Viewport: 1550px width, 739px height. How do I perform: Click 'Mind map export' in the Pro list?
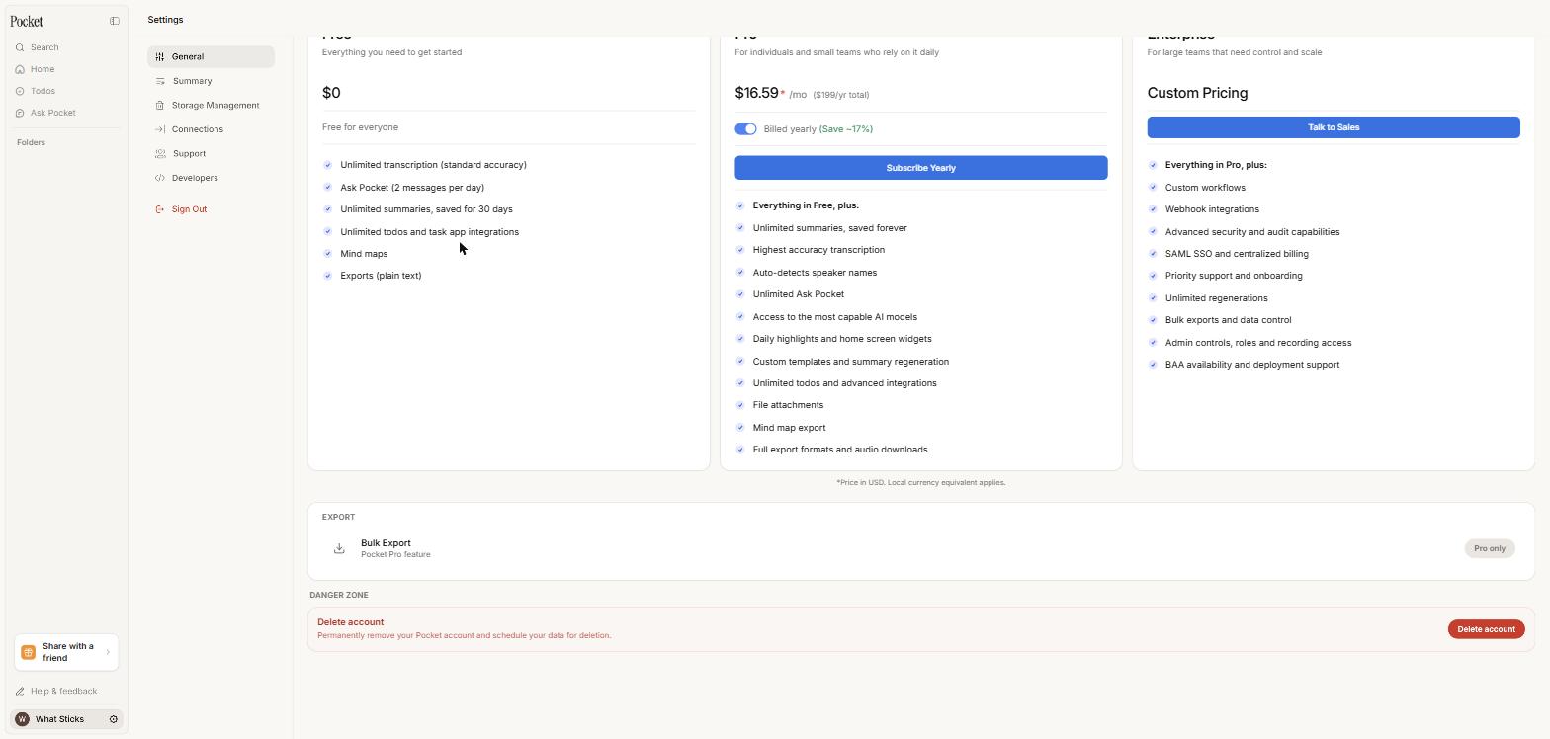tap(789, 428)
